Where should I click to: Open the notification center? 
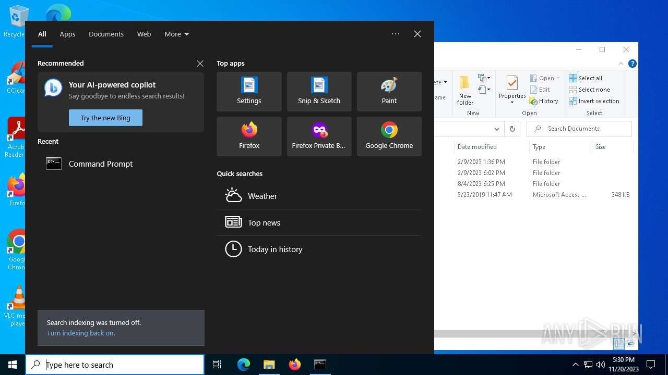(651, 365)
